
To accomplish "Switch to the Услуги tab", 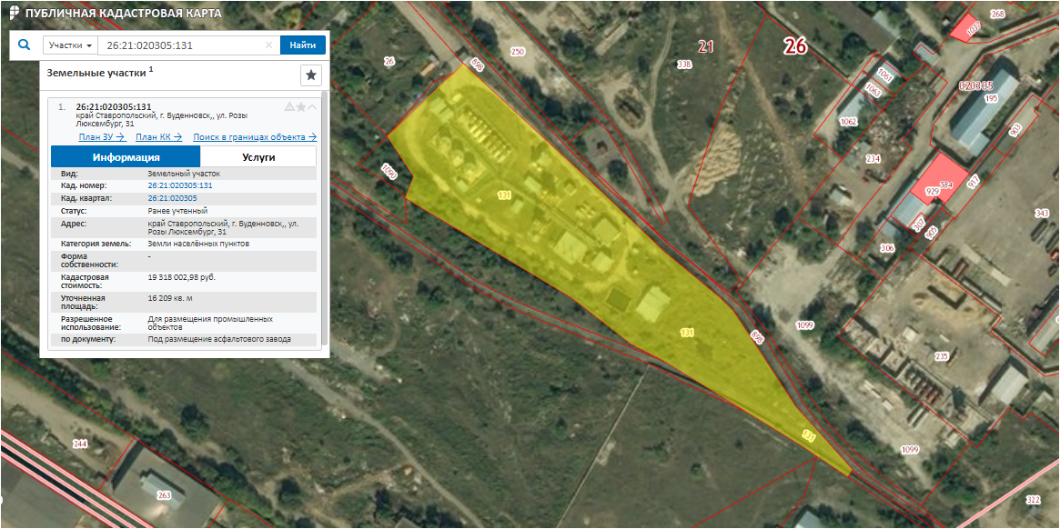I will 258,156.
